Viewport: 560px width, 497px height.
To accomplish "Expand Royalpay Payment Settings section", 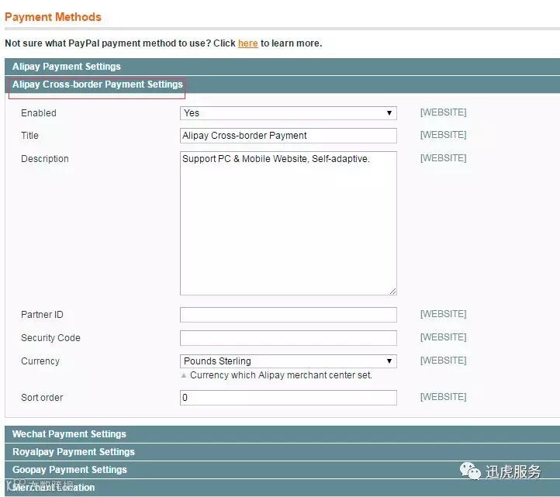I will click(282, 452).
